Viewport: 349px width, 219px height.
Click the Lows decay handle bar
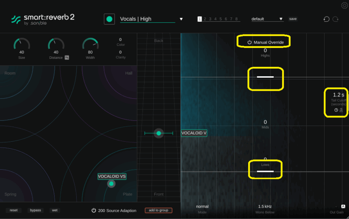265,171
